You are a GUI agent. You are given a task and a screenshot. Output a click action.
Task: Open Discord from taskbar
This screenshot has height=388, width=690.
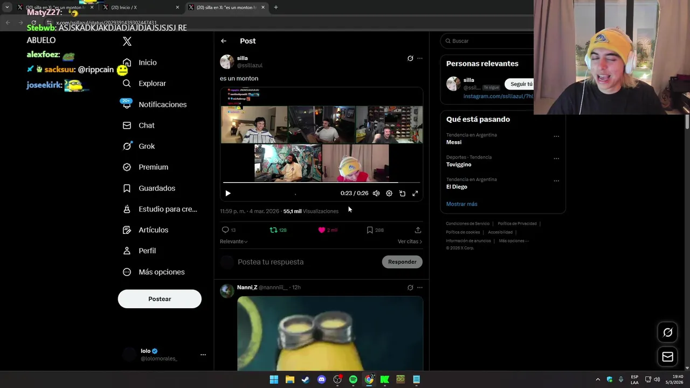click(321, 379)
